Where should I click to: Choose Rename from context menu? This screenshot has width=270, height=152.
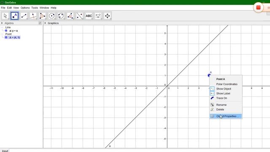(226, 105)
